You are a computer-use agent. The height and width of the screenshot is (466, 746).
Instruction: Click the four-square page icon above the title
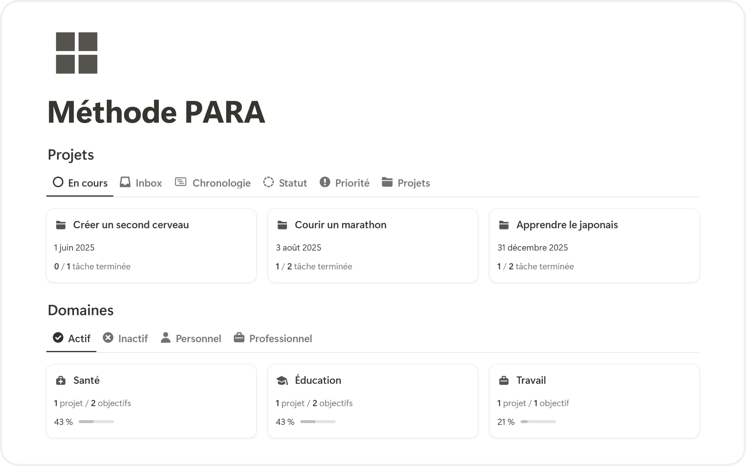click(x=76, y=53)
